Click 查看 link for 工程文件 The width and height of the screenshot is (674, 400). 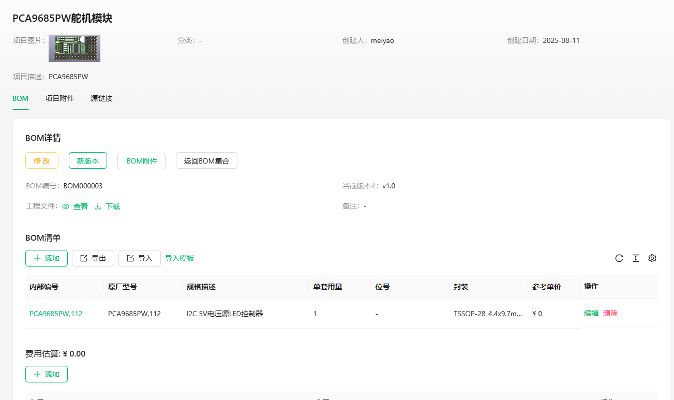pyautogui.click(x=75, y=206)
